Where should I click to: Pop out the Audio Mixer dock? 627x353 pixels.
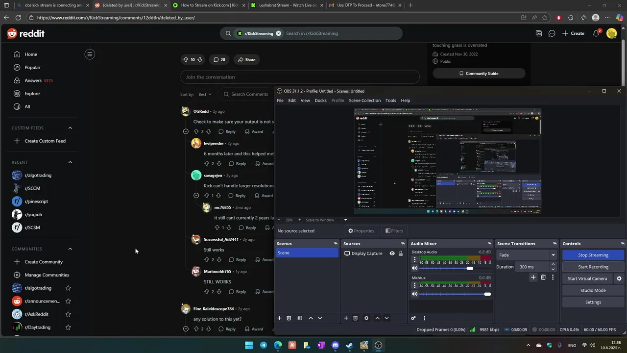coord(489,244)
